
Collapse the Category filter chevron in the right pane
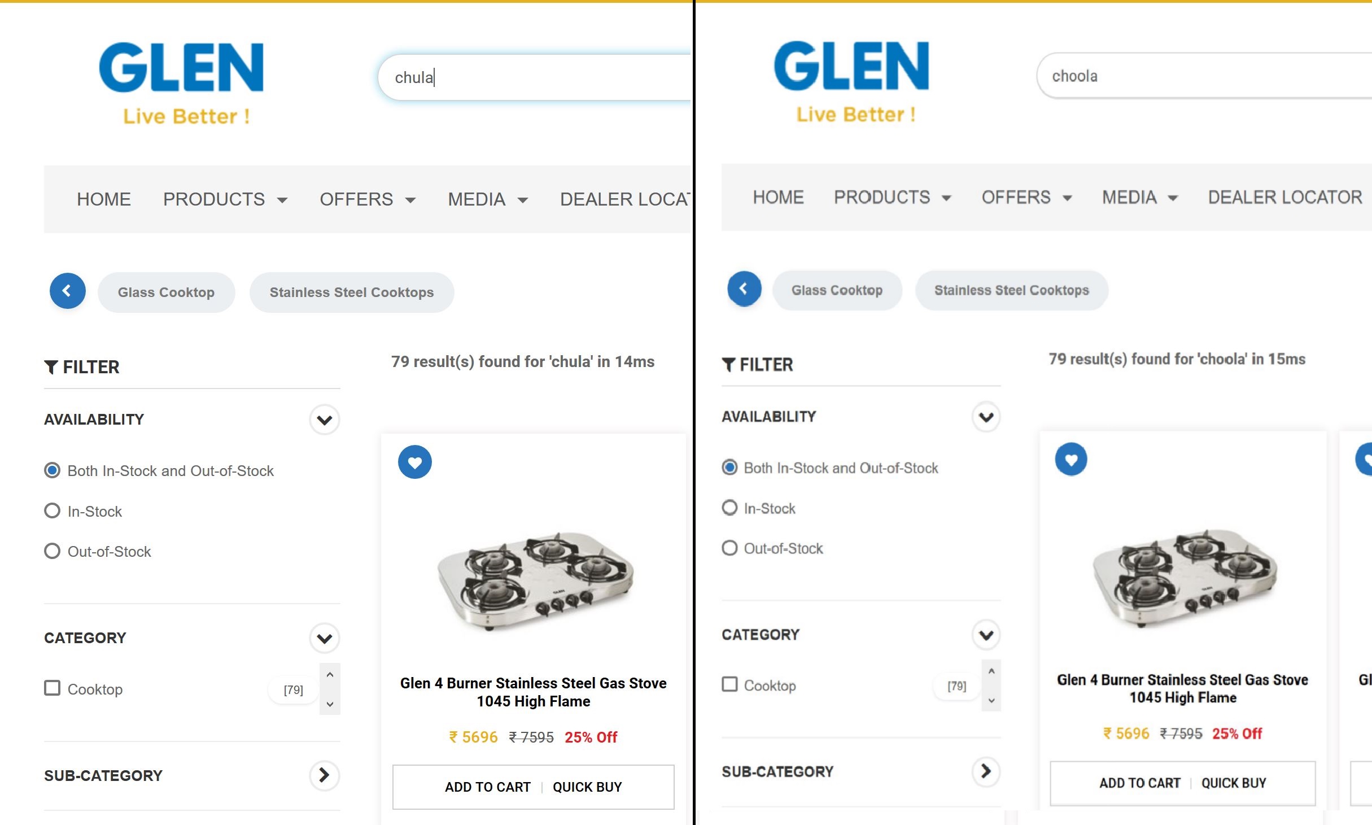(x=986, y=635)
